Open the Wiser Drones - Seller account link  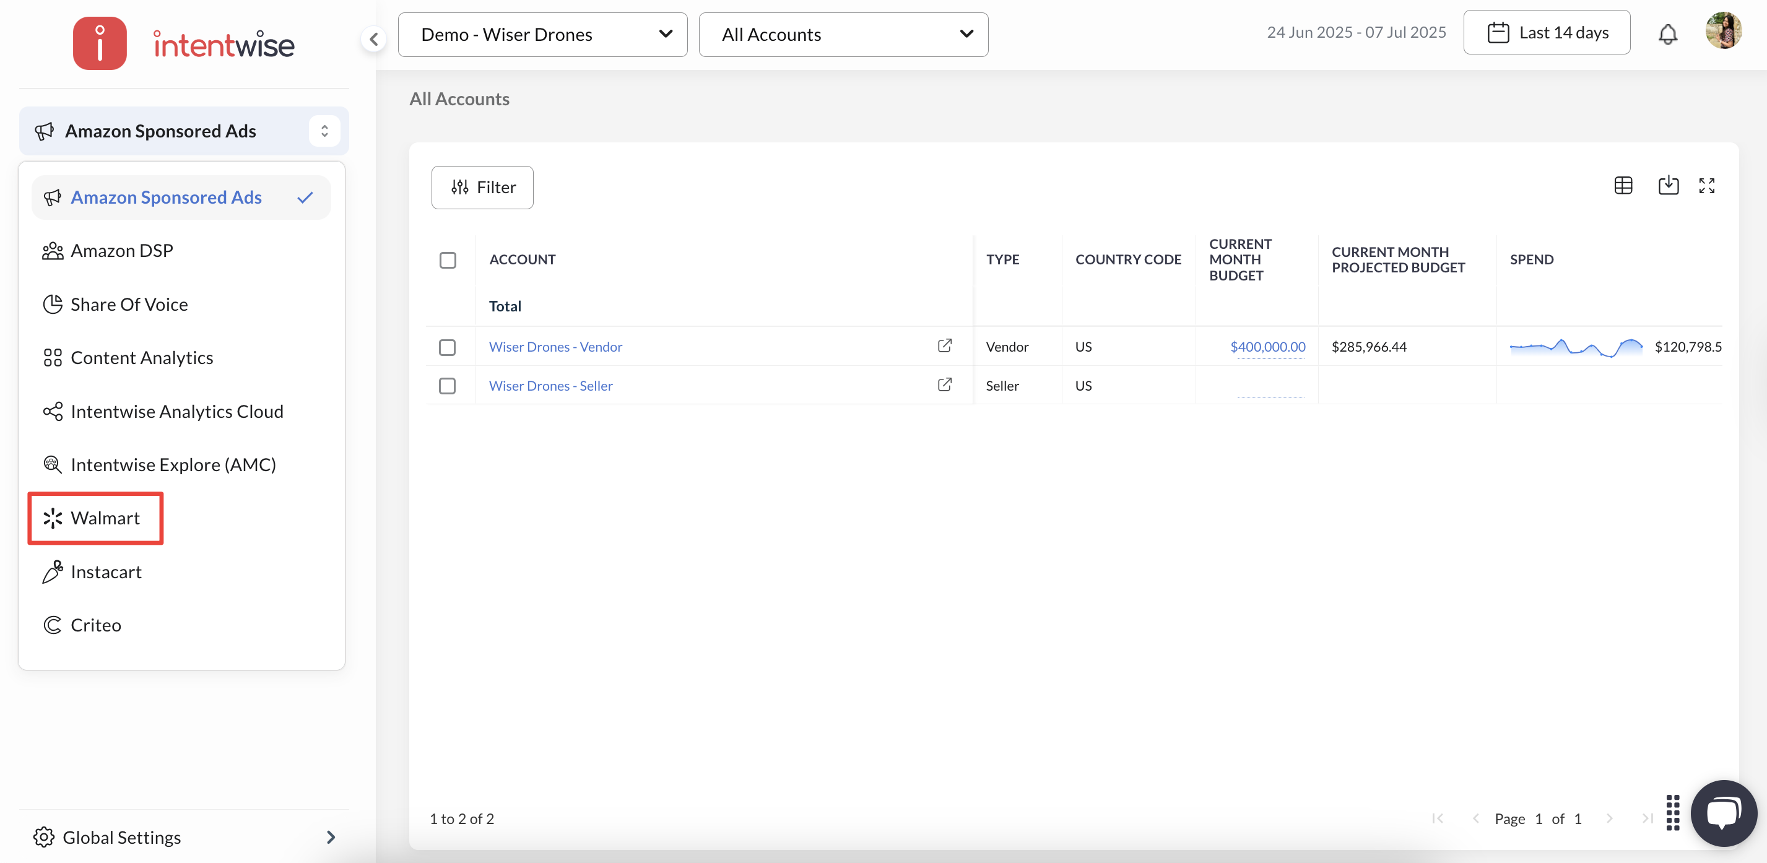click(551, 386)
